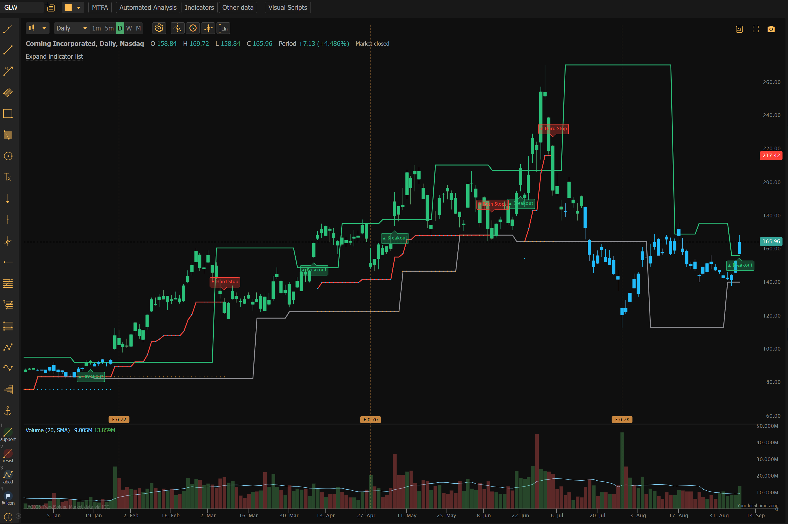Select the volume profile tool
Image resolution: width=788 pixels, height=524 pixels.
(x=8, y=389)
